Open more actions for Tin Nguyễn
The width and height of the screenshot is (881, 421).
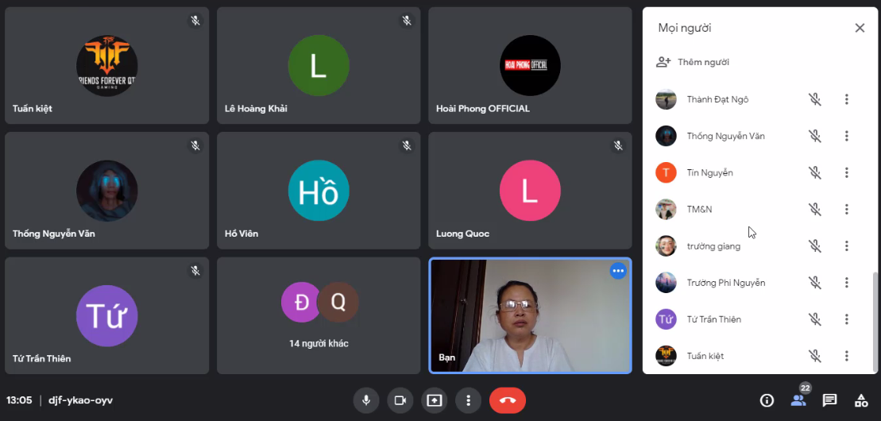tap(847, 172)
